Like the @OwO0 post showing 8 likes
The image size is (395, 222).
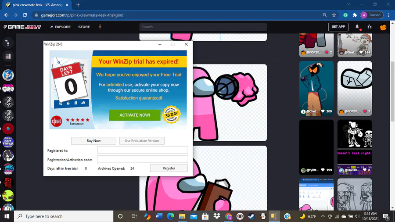click(365, 170)
